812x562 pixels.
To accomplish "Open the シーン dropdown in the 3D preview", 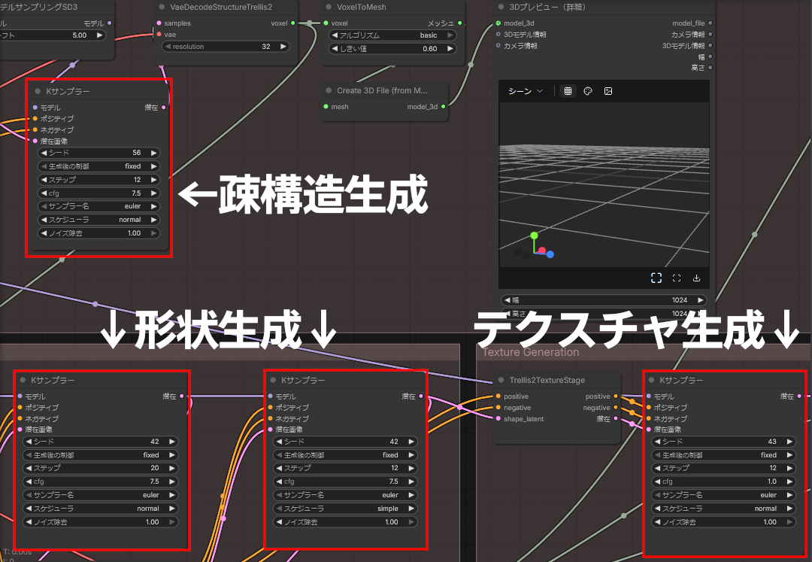I will click(525, 91).
